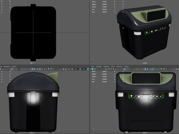Toggle resolution gate in side view toolbar
The height and width of the screenshot is (134, 179).
pos(129,69)
